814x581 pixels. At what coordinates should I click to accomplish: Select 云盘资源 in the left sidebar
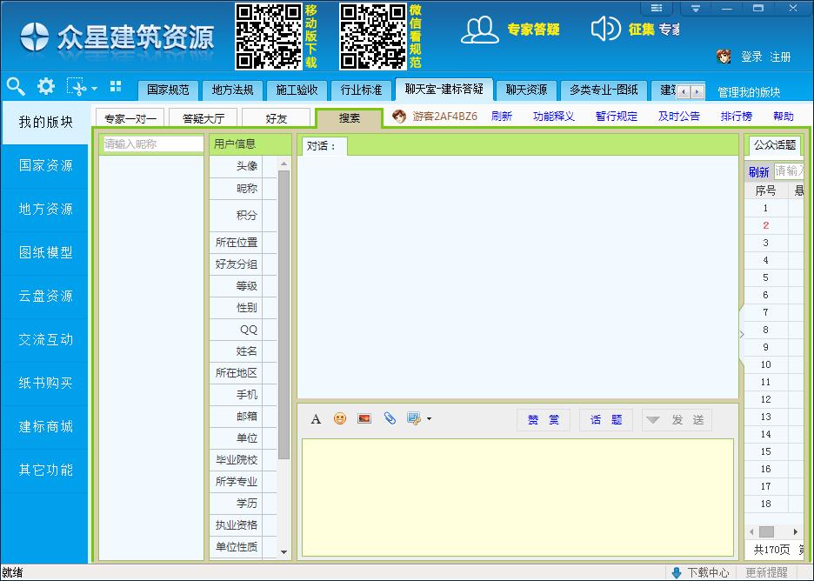point(45,296)
